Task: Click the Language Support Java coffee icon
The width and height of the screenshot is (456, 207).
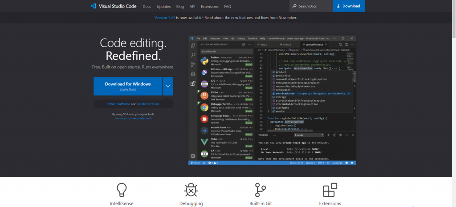Action: (x=204, y=119)
